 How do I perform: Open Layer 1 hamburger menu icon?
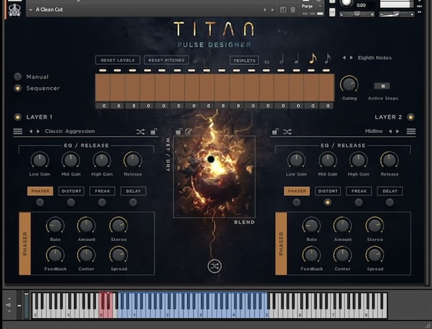click(x=18, y=132)
